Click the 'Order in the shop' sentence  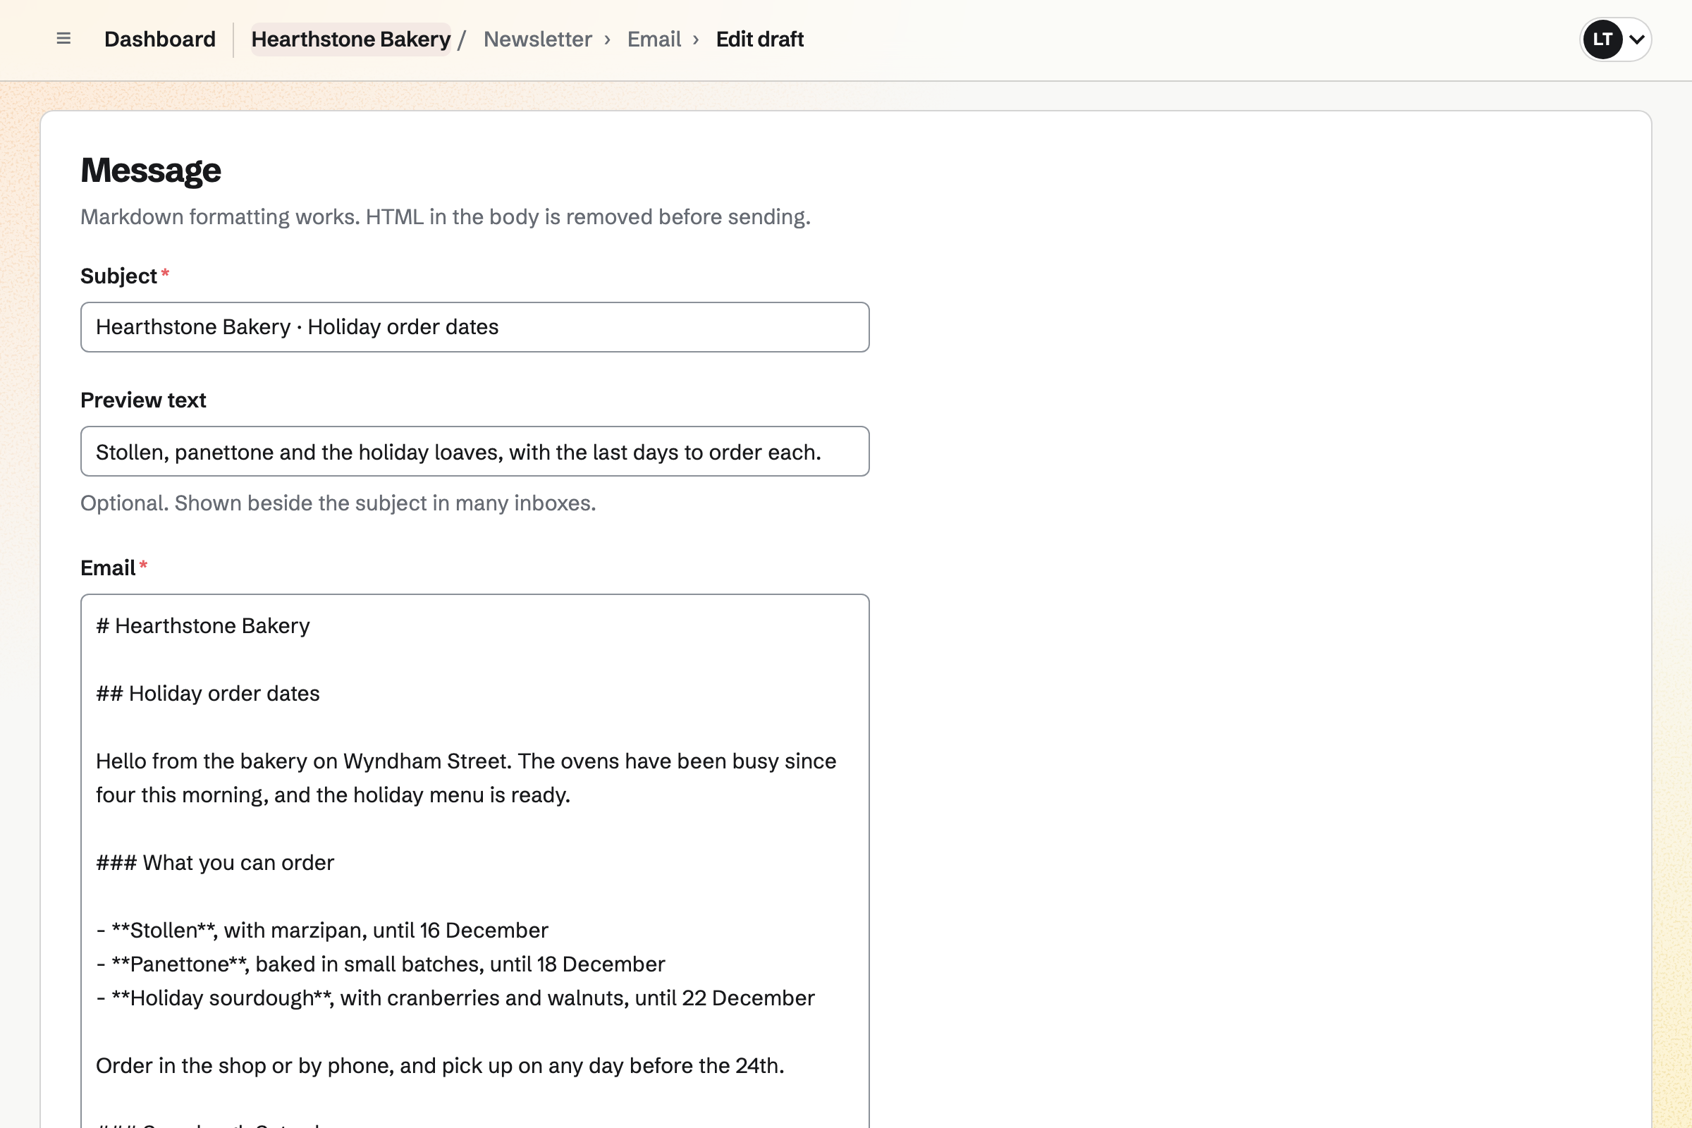440,1065
